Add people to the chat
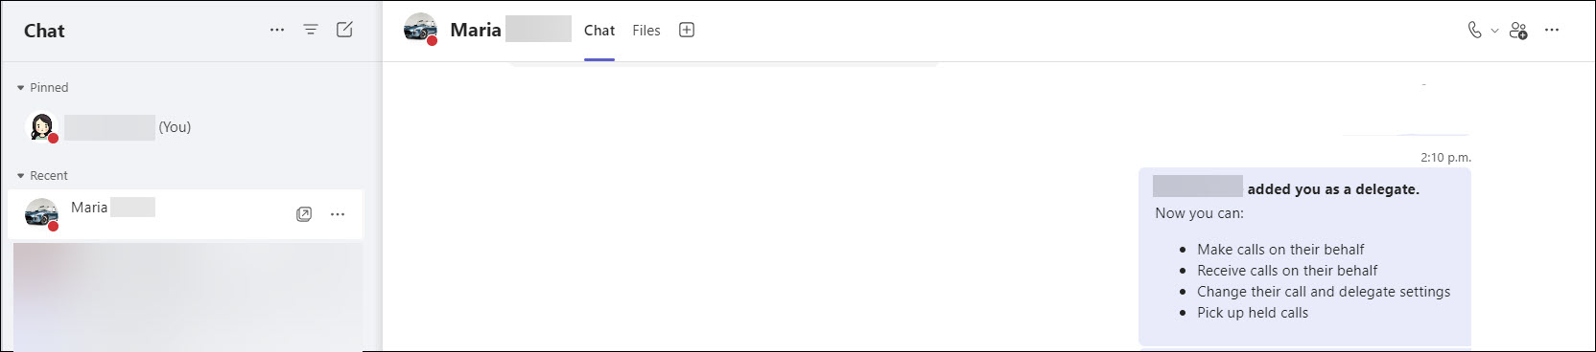 (x=1518, y=31)
